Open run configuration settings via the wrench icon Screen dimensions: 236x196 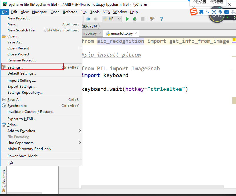(x=152, y=19)
